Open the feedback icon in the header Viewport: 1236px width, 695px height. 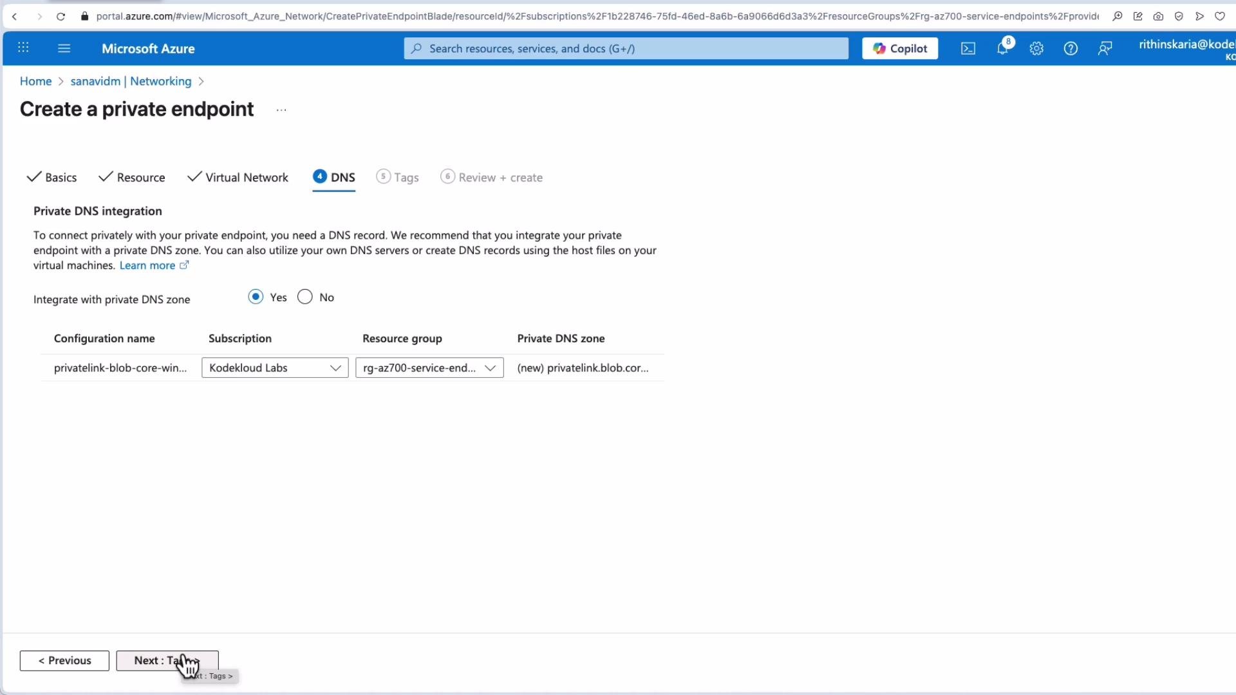(1105, 48)
